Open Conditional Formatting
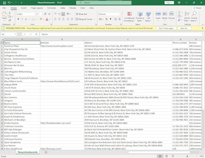The height and width of the screenshot is (158, 205). click(129, 17)
